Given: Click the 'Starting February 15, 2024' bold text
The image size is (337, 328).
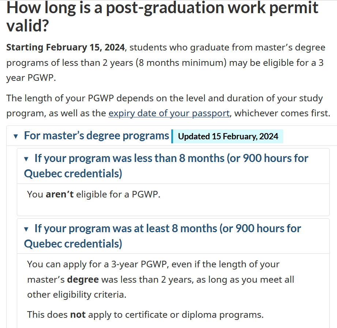Looking at the screenshot, I should [x=65, y=47].
